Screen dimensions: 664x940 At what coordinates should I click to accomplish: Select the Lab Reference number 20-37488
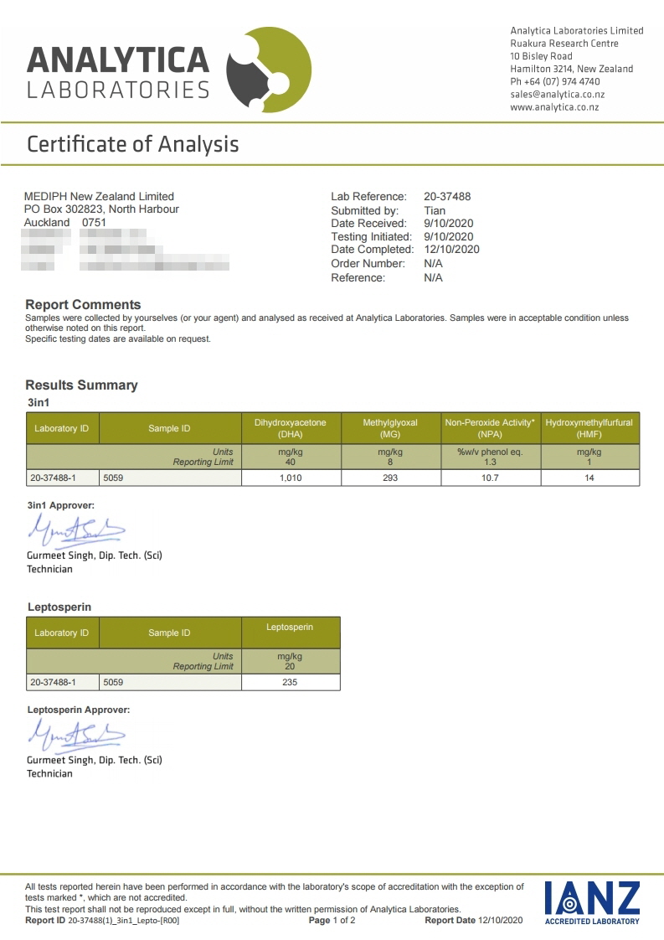pyautogui.click(x=447, y=197)
